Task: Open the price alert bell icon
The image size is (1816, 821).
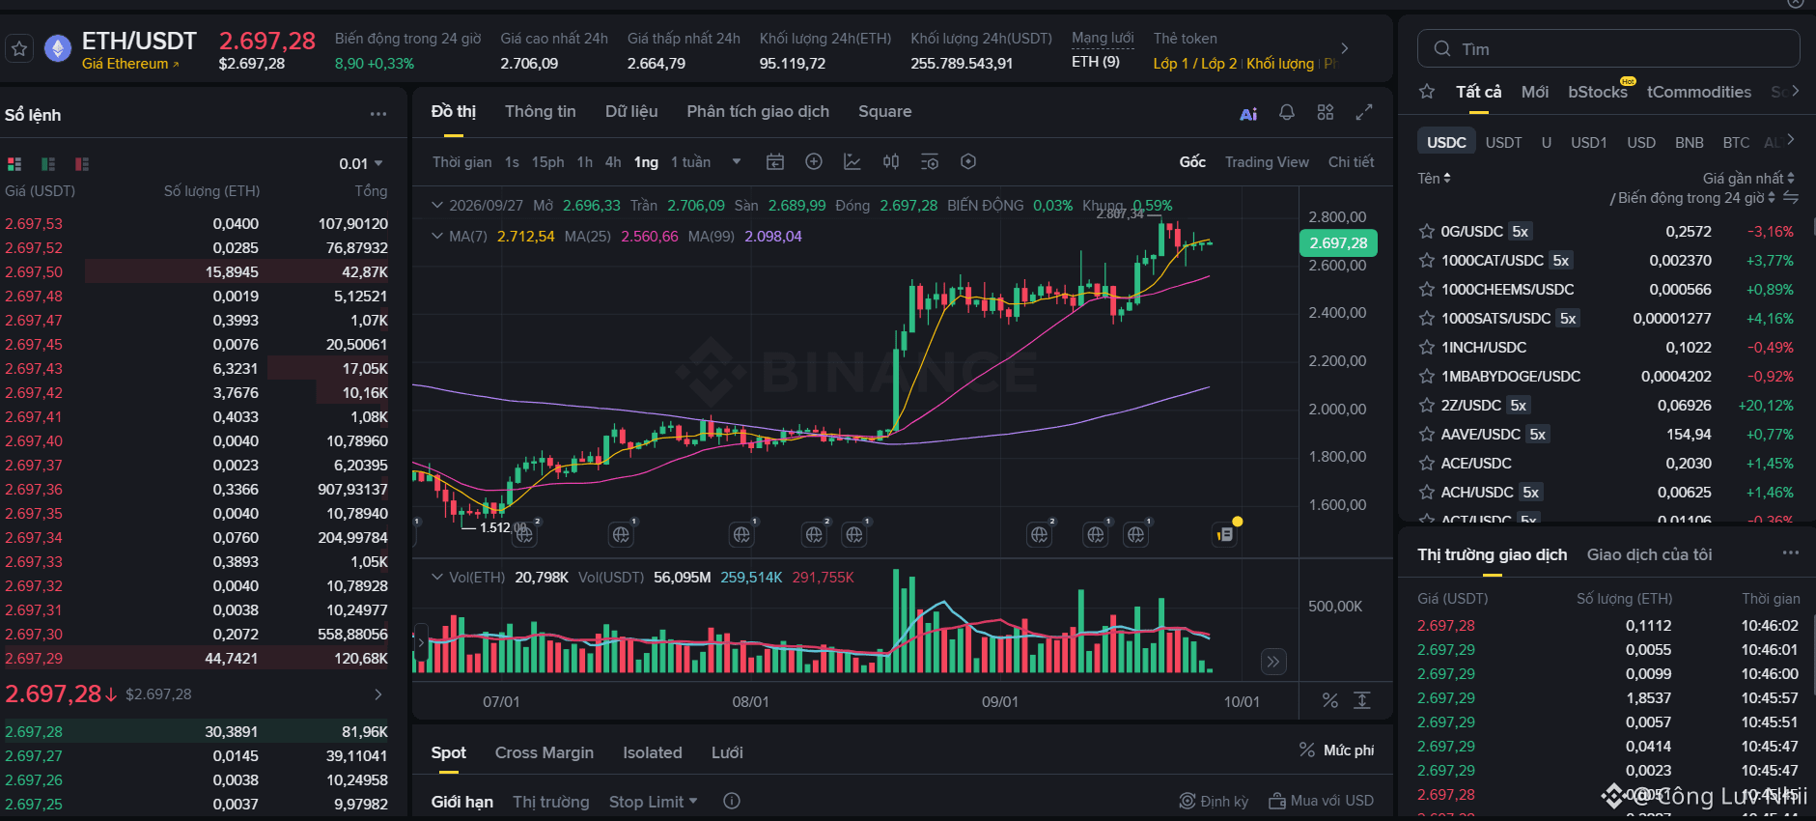Action: point(1287,112)
